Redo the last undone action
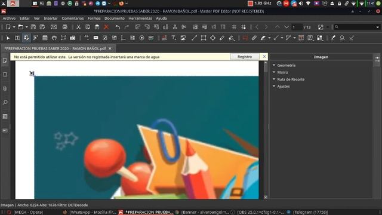382x215 pixels. [x=127, y=27]
